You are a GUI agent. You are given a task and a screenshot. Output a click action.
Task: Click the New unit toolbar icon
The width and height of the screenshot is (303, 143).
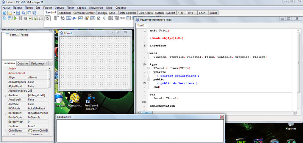click(5, 13)
